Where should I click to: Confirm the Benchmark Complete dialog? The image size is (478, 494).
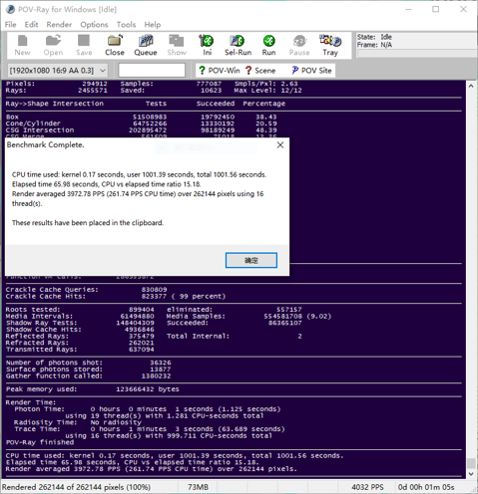(251, 260)
